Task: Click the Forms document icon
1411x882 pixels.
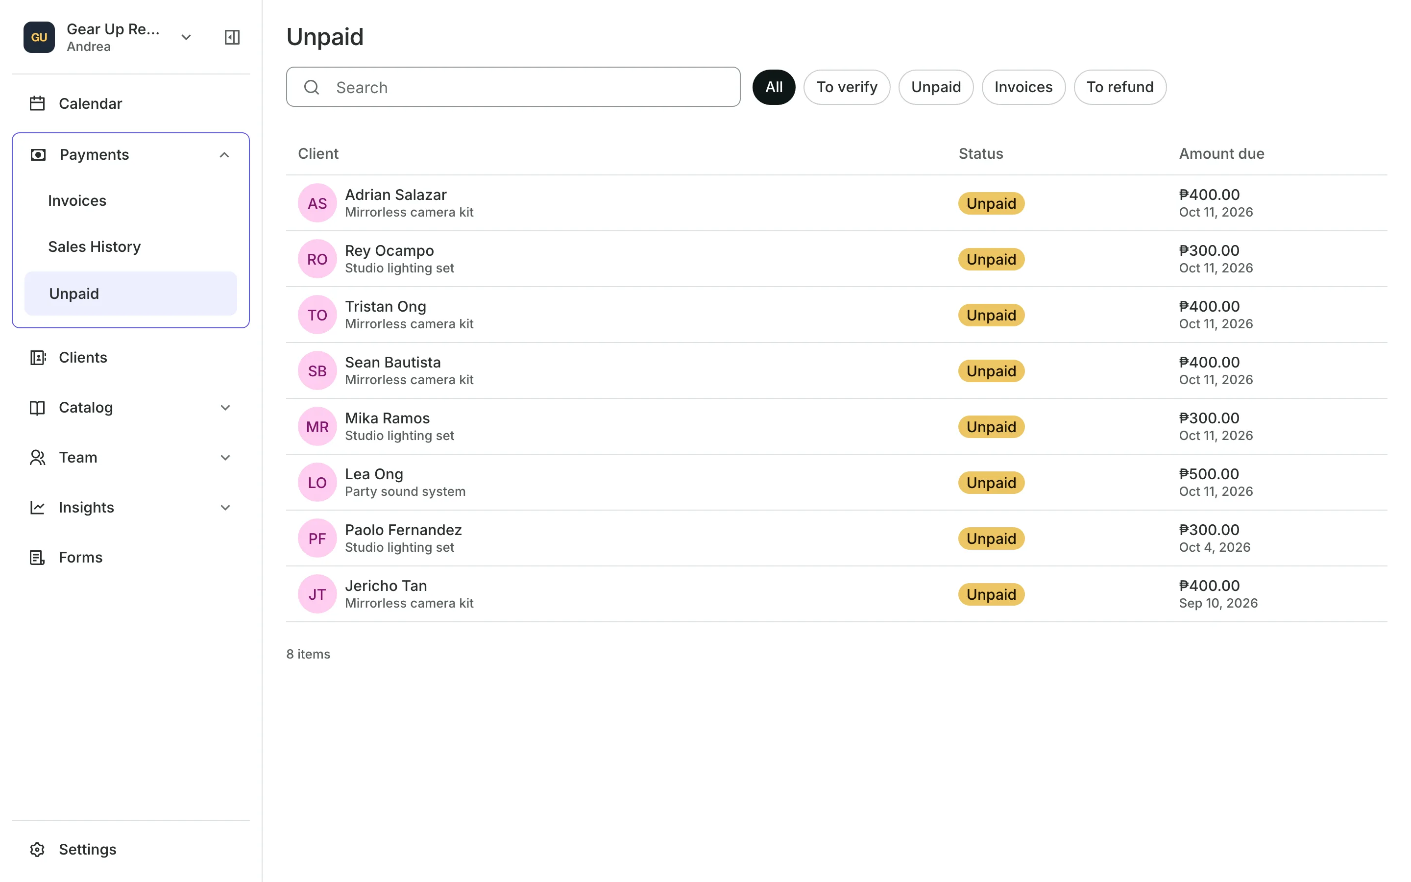Action: 37,558
